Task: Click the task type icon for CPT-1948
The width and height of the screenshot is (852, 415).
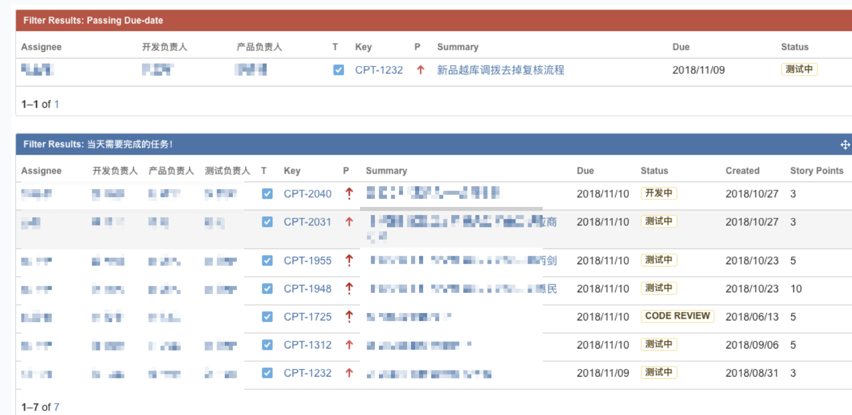Action: click(267, 289)
